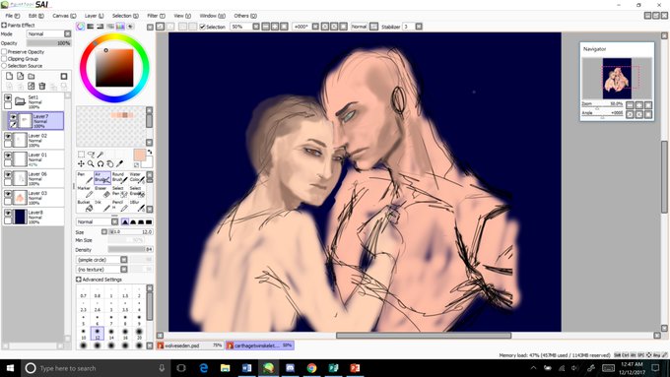Choose the Zoom magnifier tool

tap(91, 163)
